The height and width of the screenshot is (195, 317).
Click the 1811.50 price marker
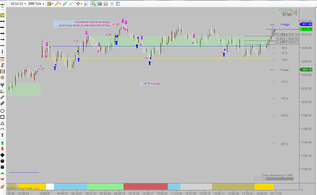pos(306,24)
